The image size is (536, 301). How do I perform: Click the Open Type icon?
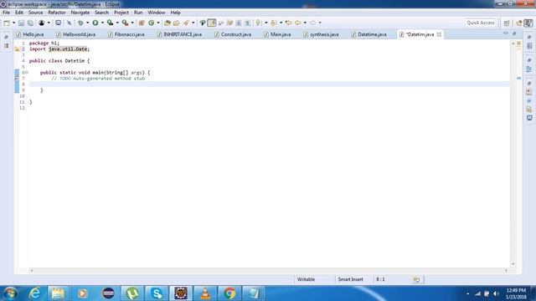pos(167,23)
